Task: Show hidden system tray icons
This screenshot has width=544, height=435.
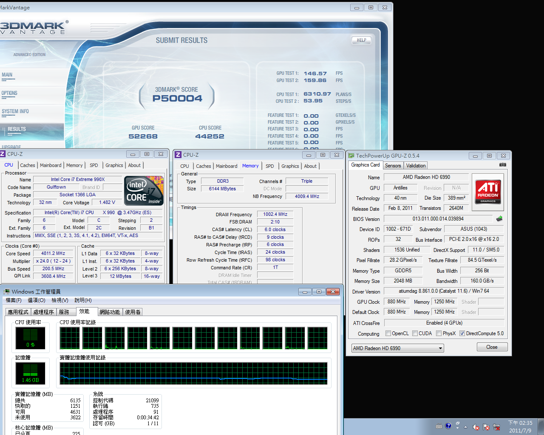Action: [465, 427]
